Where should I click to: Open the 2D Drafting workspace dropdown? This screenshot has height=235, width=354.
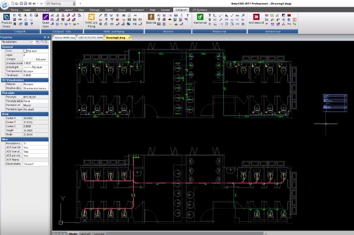[61, 4]
